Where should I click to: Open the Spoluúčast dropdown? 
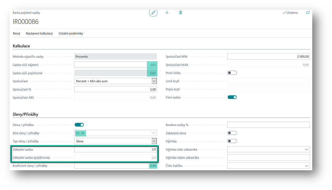tap(154, 81)
